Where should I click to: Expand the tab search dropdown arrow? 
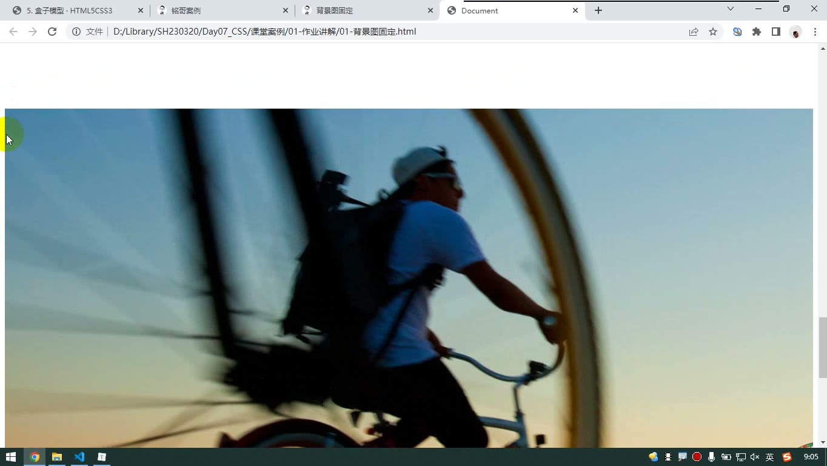(731, 9)
